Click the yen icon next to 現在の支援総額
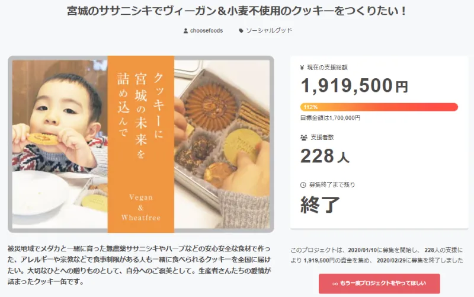Image resolution: width=474 pixels, height=297 pixels. tap(302, 67)
